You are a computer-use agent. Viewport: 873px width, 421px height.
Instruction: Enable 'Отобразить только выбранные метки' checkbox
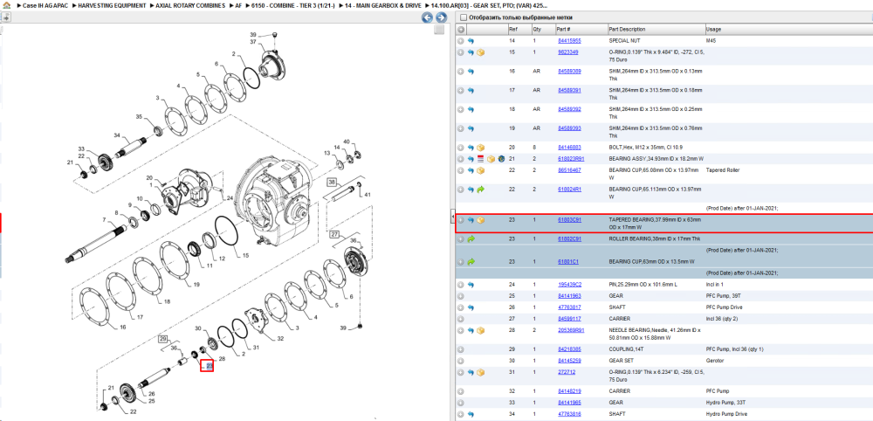[462, 17]
